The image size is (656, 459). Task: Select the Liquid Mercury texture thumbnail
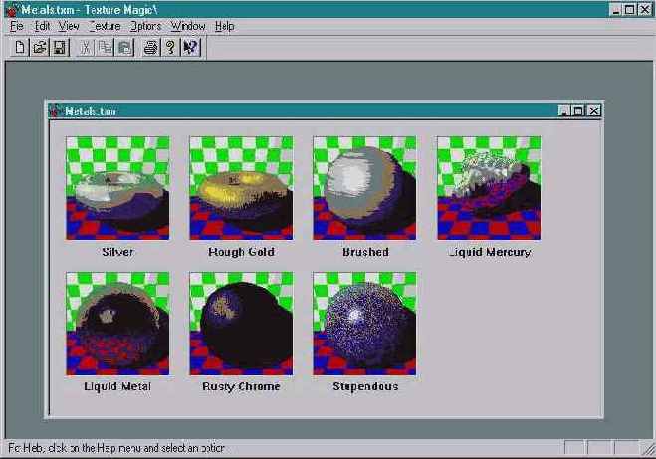[x=489, y=188]
